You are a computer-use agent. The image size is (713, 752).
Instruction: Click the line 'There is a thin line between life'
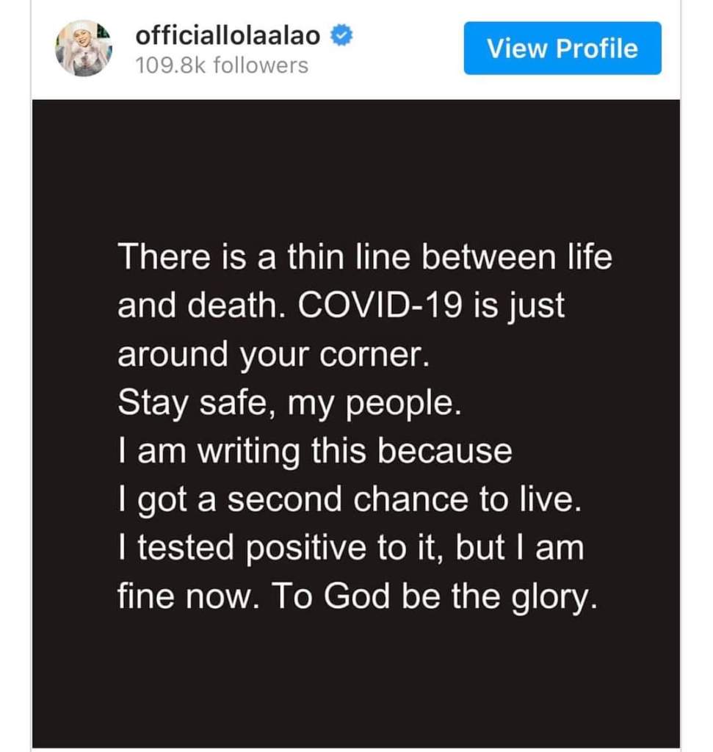pos(364,258)
